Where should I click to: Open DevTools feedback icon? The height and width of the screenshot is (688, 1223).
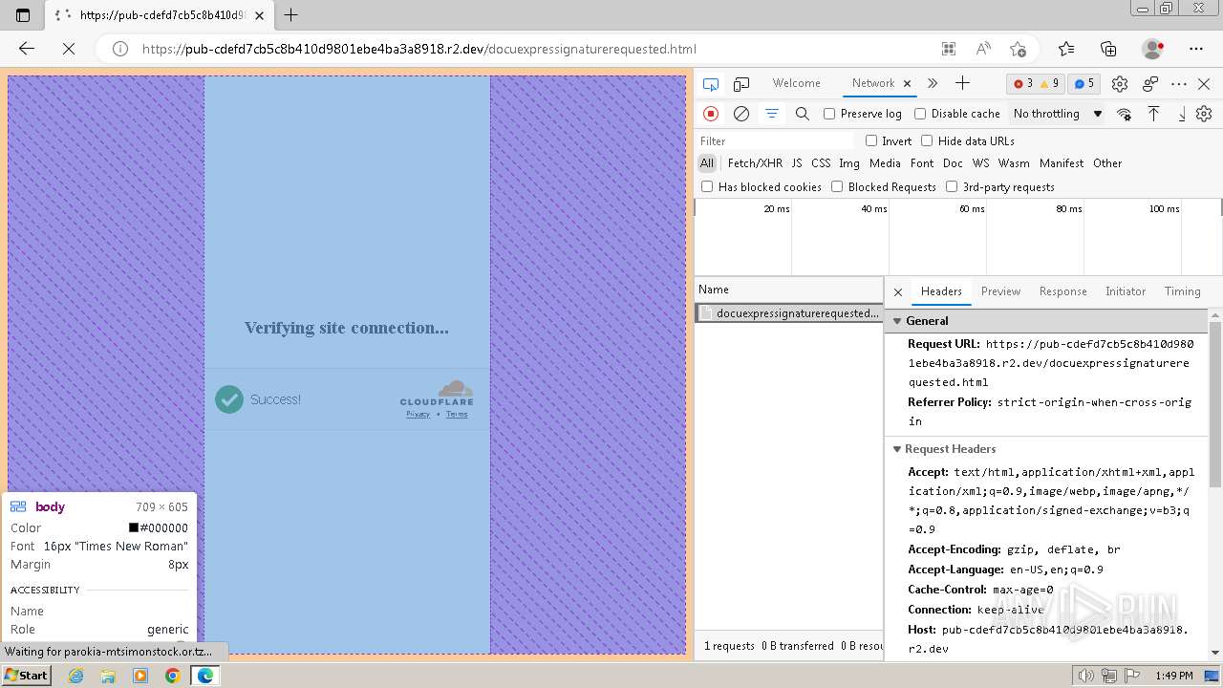(x=1150, y=84)
